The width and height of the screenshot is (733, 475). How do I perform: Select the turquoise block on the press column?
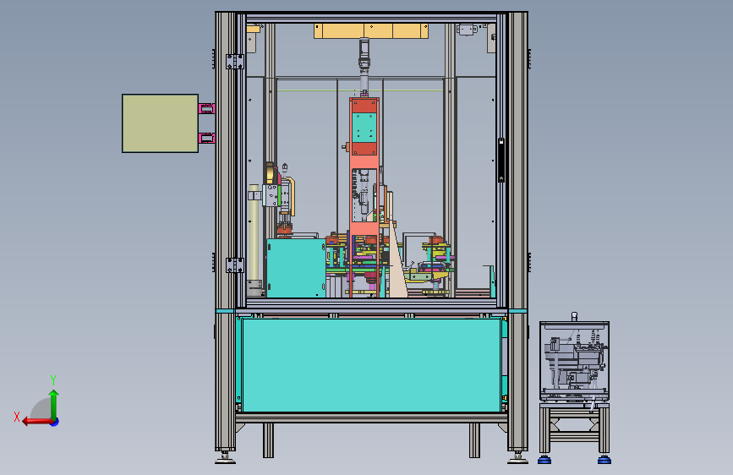click(364, 127)
